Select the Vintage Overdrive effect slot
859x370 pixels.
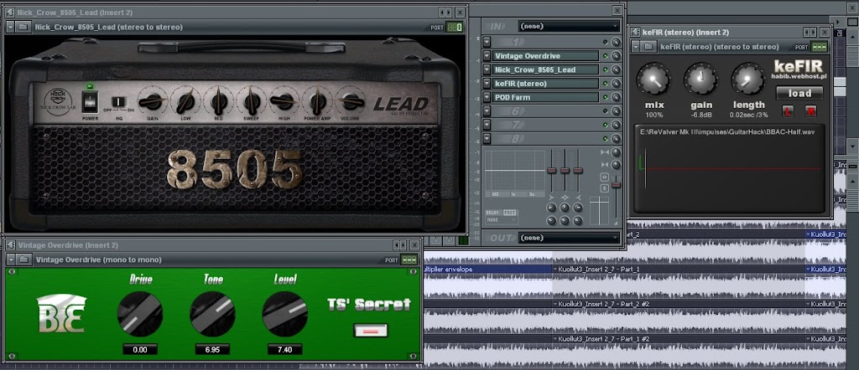(545, 56)
